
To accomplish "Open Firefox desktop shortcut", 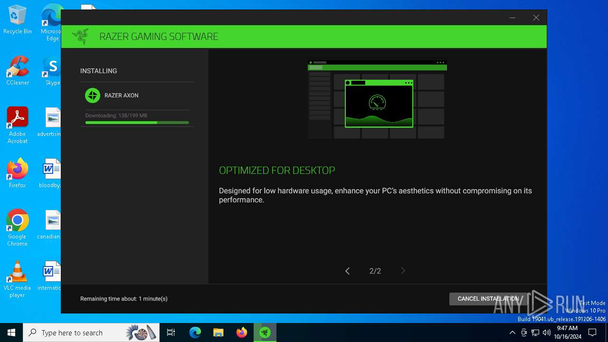I will (18, 174).
